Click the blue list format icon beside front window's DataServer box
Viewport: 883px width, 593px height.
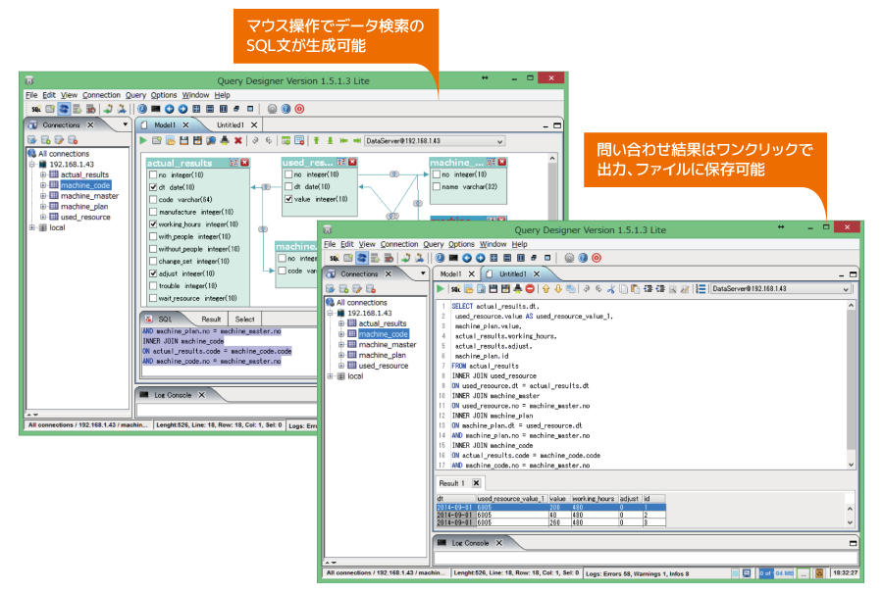(701, 288)
